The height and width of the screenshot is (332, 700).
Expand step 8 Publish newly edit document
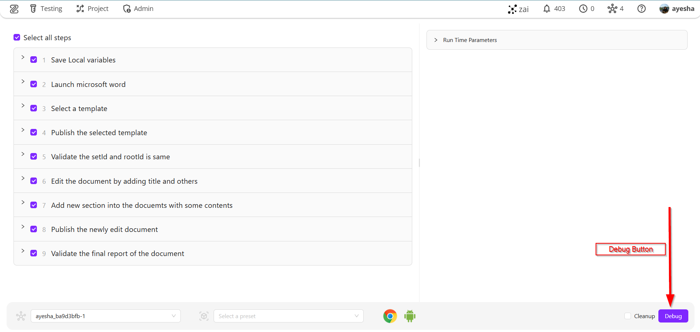(23, 227)
